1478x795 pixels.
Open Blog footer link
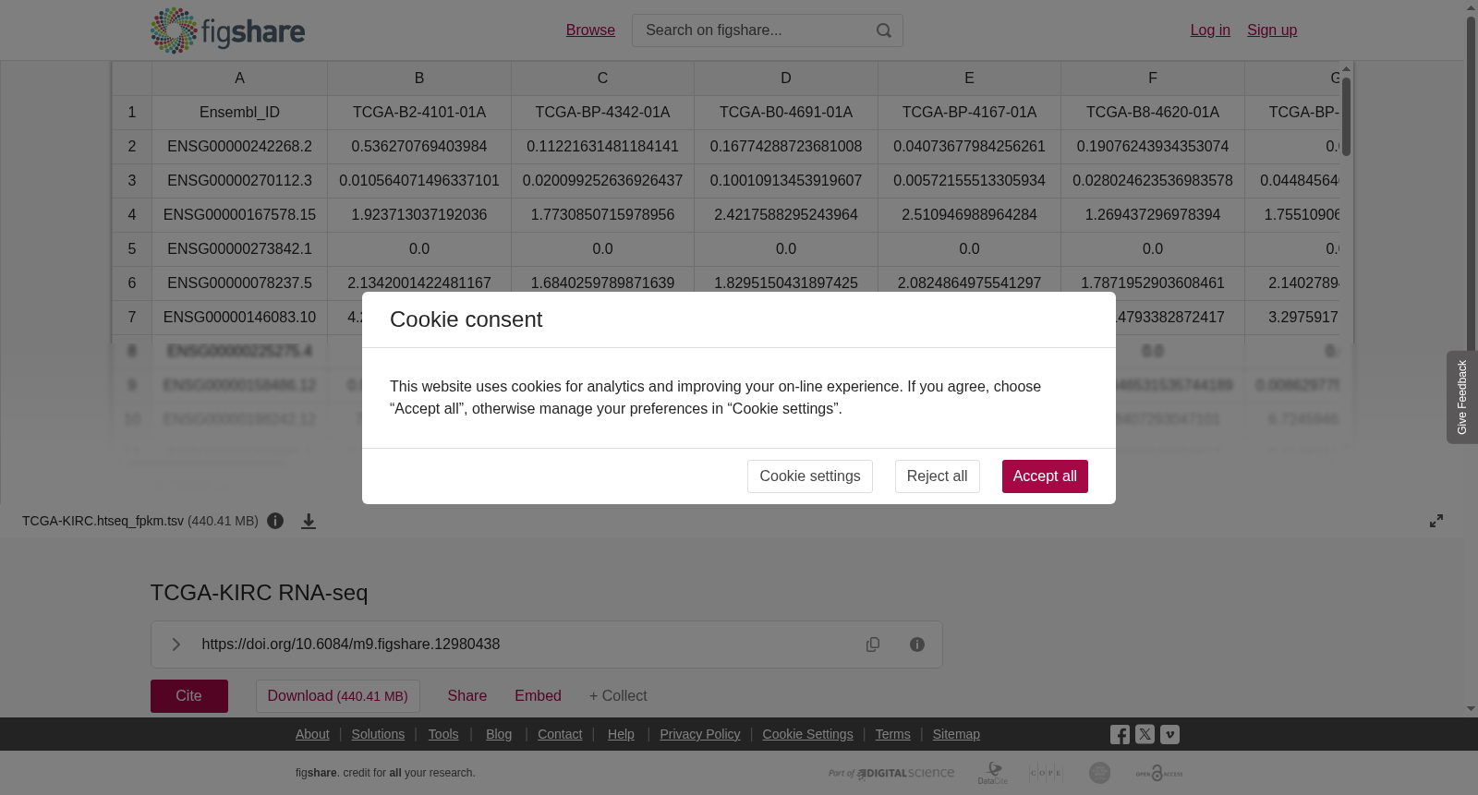pyautogui.click(x=499, y=734)
